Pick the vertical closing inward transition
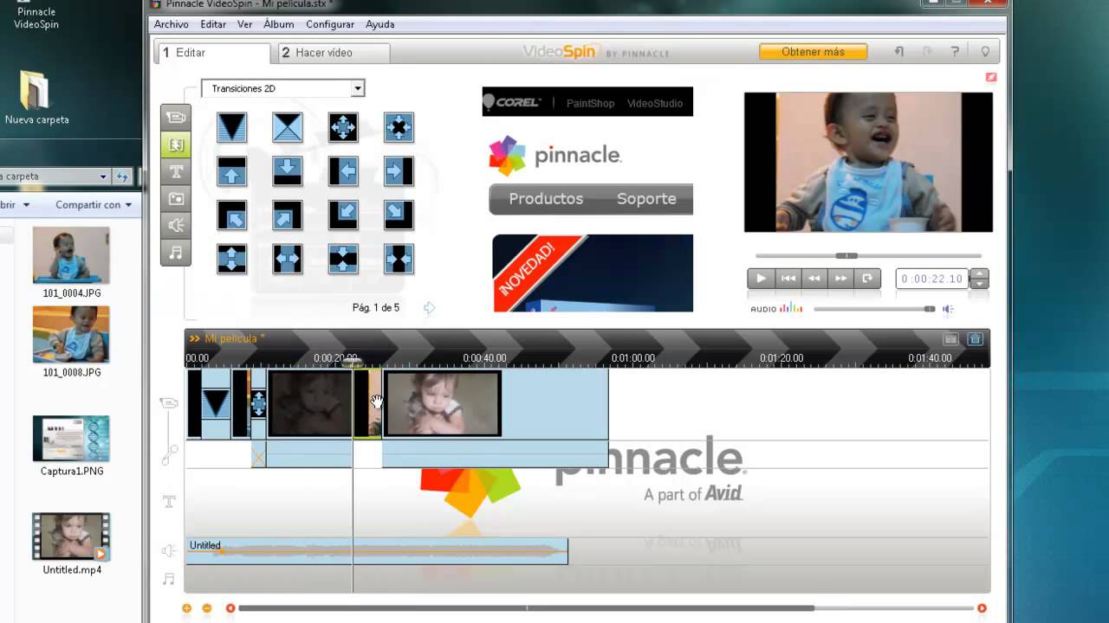Viewport: 1109px width, 623px height. point(343,259)
